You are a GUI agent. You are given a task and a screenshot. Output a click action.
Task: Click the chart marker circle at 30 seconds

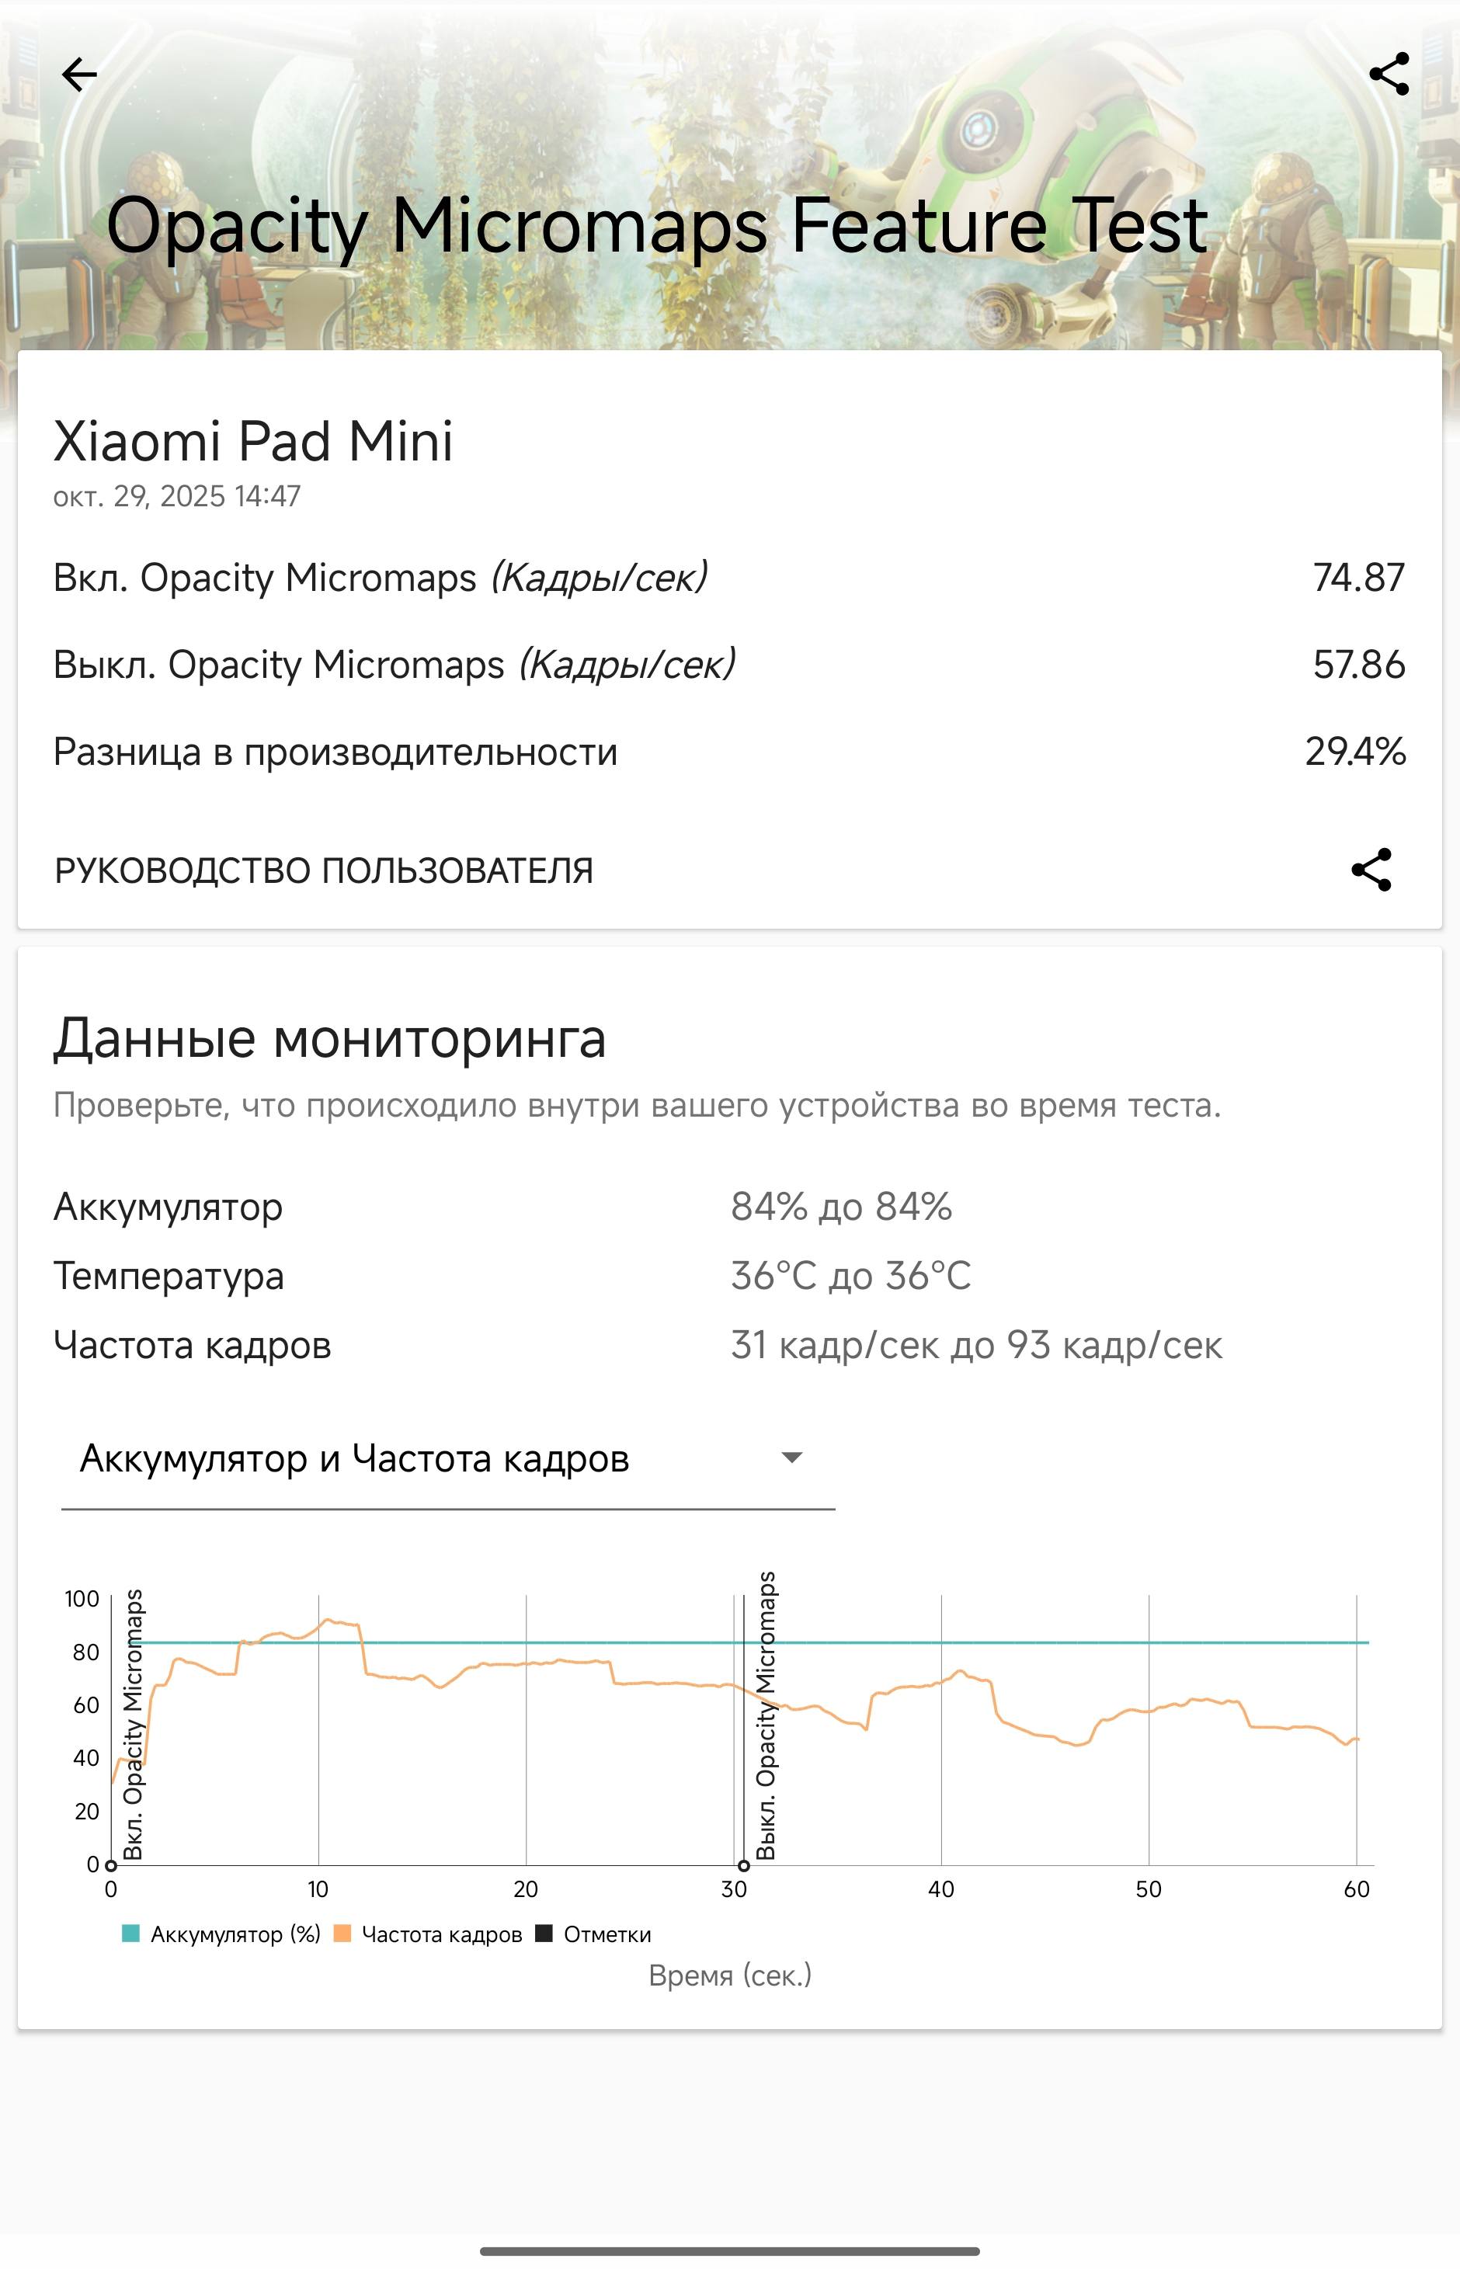[743, 1865]
